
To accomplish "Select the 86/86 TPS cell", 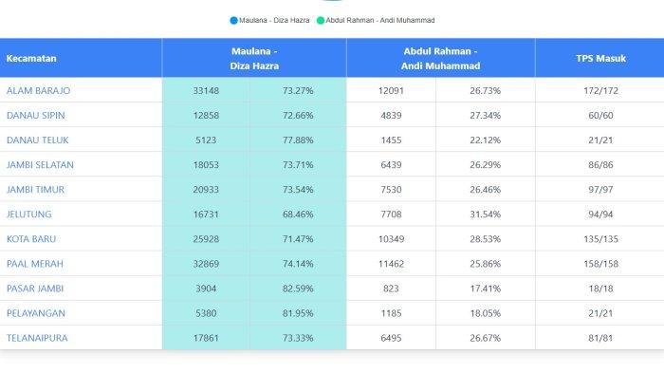I will coord(600,165).
